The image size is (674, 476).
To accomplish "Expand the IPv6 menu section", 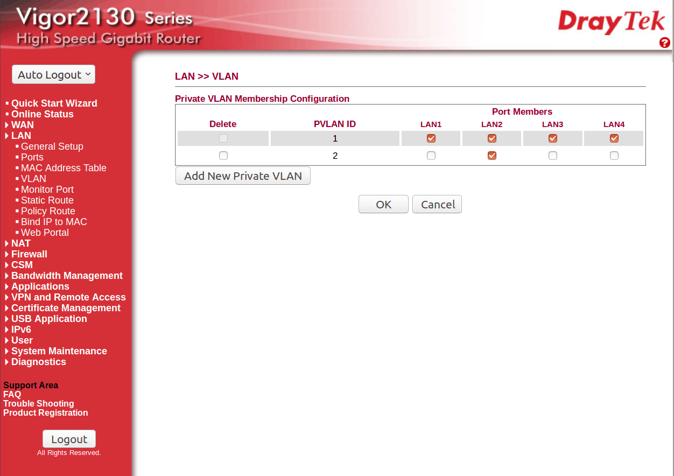I will click(21, 330).
